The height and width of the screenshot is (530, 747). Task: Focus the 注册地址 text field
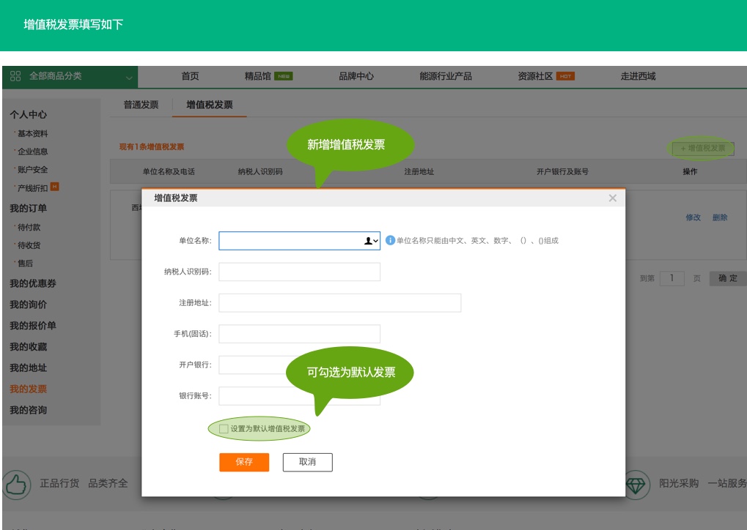click(339, 303)
